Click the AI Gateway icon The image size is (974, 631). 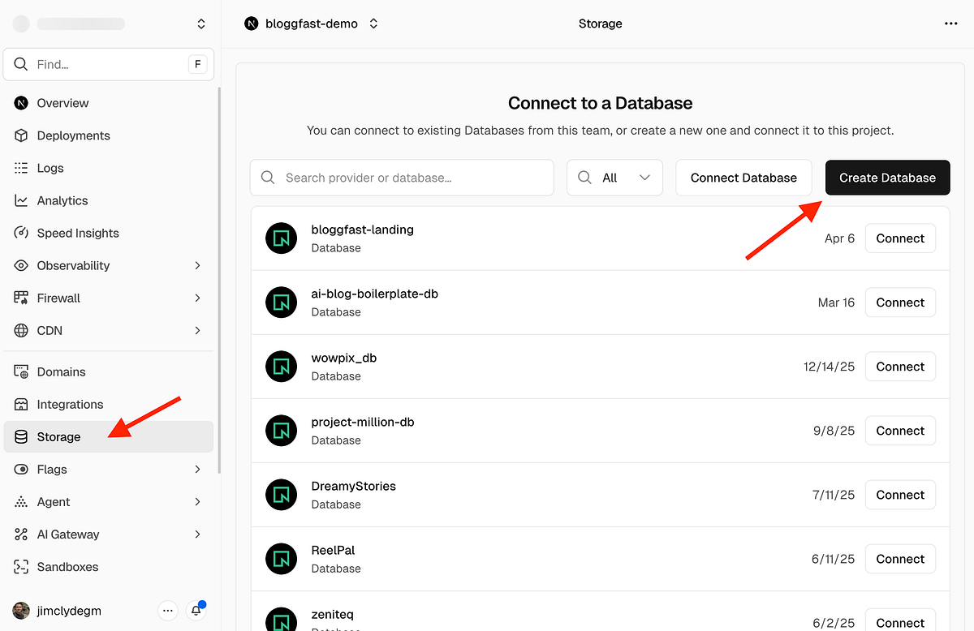pyautogui.click(x=21, y=534)
